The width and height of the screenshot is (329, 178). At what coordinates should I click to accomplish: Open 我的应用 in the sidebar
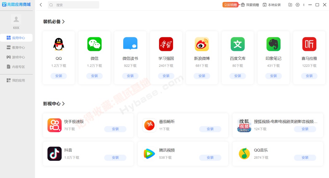pos(16,80)
